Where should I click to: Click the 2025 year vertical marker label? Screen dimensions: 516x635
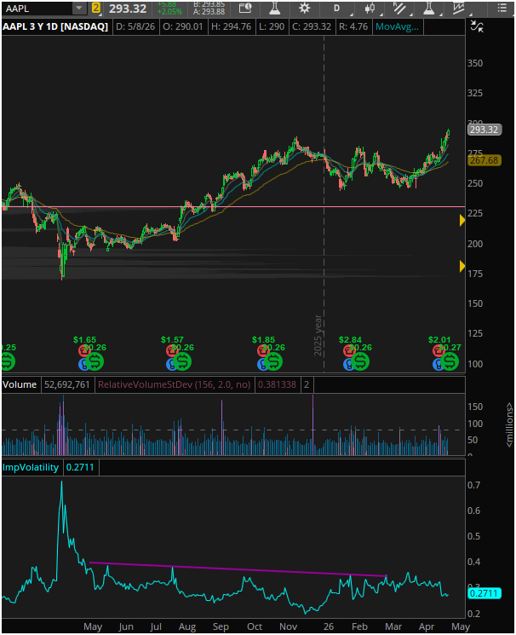coord(318,335)
